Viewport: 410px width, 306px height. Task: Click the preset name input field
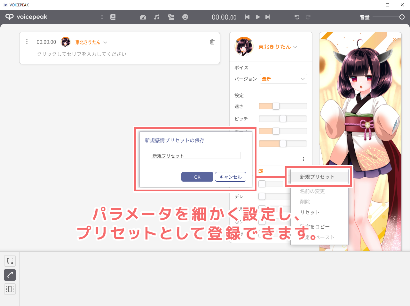tap(195, 155)
